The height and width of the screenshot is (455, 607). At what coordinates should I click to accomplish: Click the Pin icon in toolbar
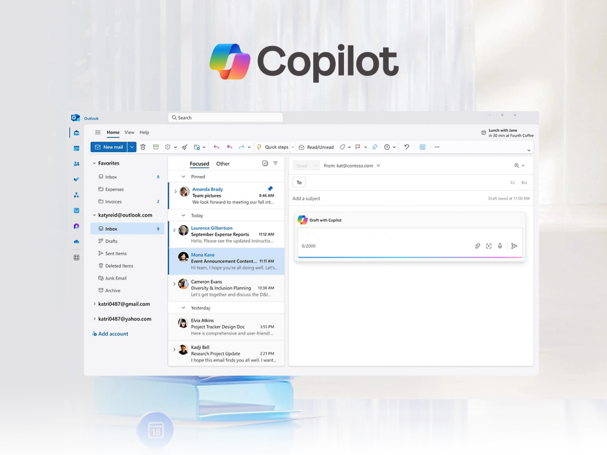pos(375,147)
